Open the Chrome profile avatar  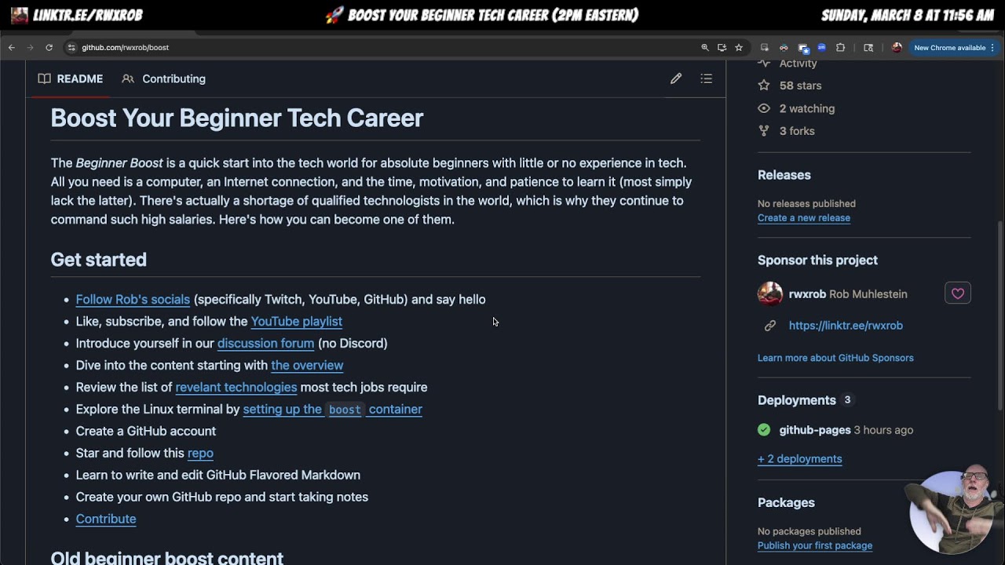[x=897, y=48]
